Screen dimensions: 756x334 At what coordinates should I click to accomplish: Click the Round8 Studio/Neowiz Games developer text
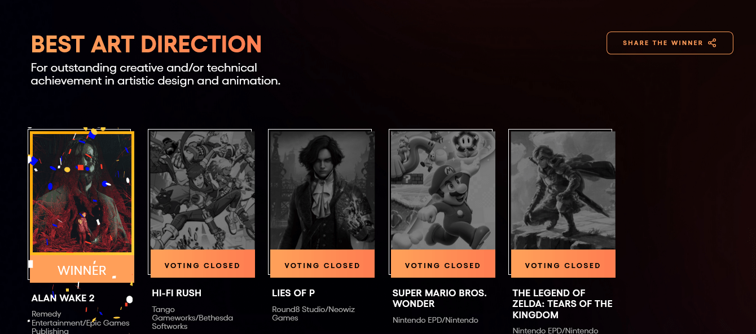(313, 314)
